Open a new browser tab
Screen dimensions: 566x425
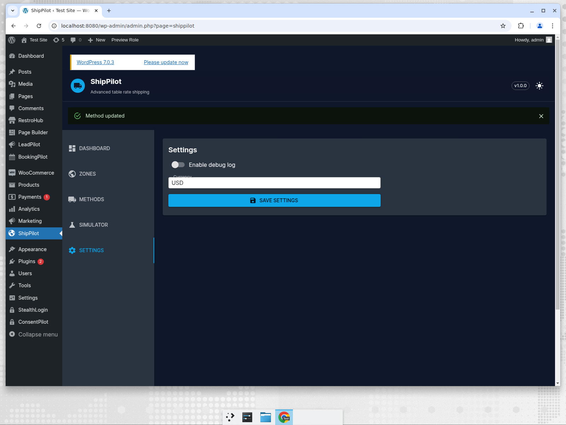click(109, 11)
